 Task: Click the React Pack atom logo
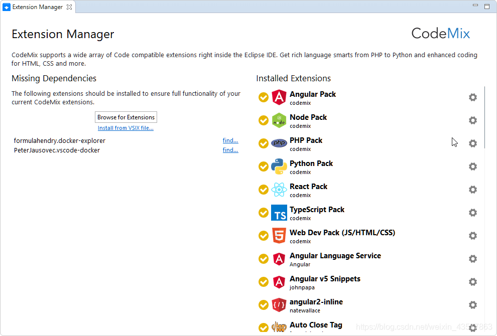(279, 190)
